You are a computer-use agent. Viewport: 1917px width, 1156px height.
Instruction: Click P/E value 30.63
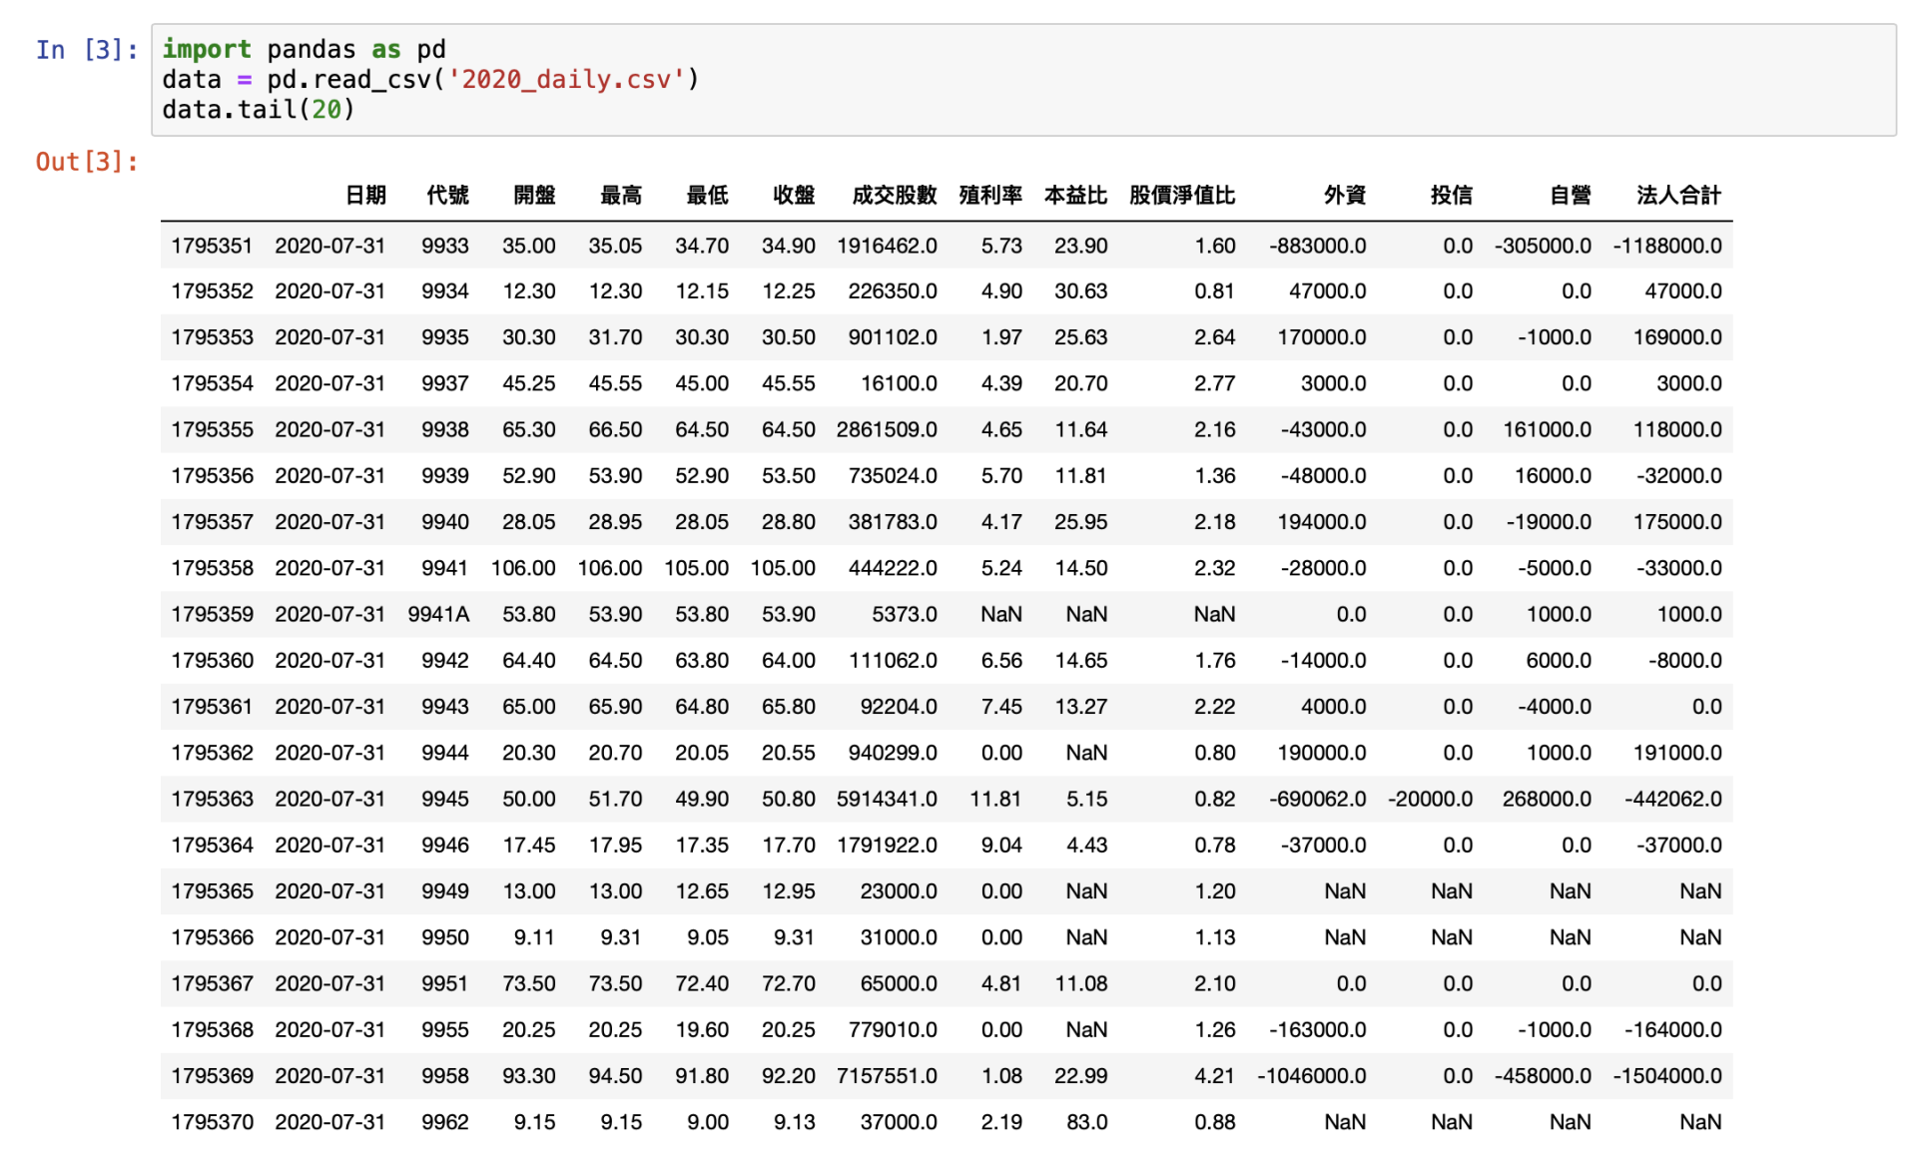(1080, 291)
